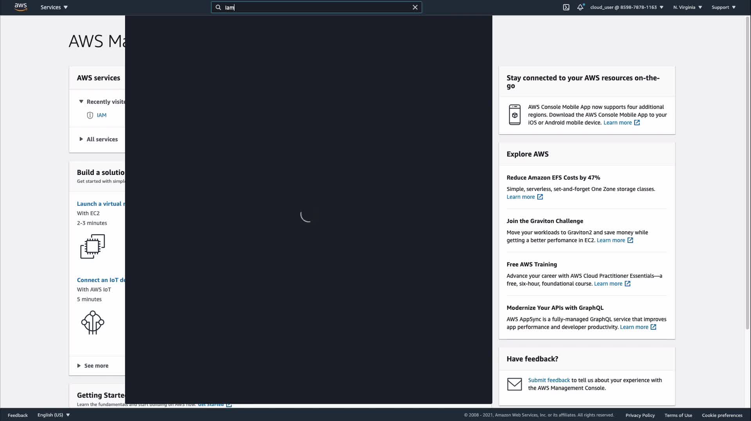Open the English (US) language selector
This screenshot has width=751, height=421.
tap(54, 415)
